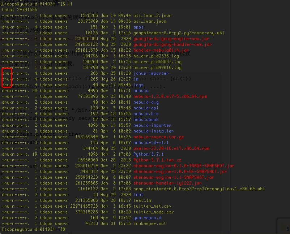Viewport: 290px width, 234px height.
Task: Click hs_err_pid2336.log file name
Action: click(x=156, y=56)
